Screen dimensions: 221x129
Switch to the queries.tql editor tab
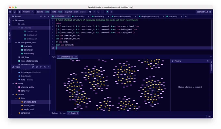click(173, 16)
